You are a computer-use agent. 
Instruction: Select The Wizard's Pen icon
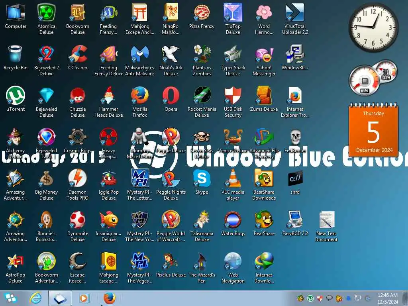[202, 261]
